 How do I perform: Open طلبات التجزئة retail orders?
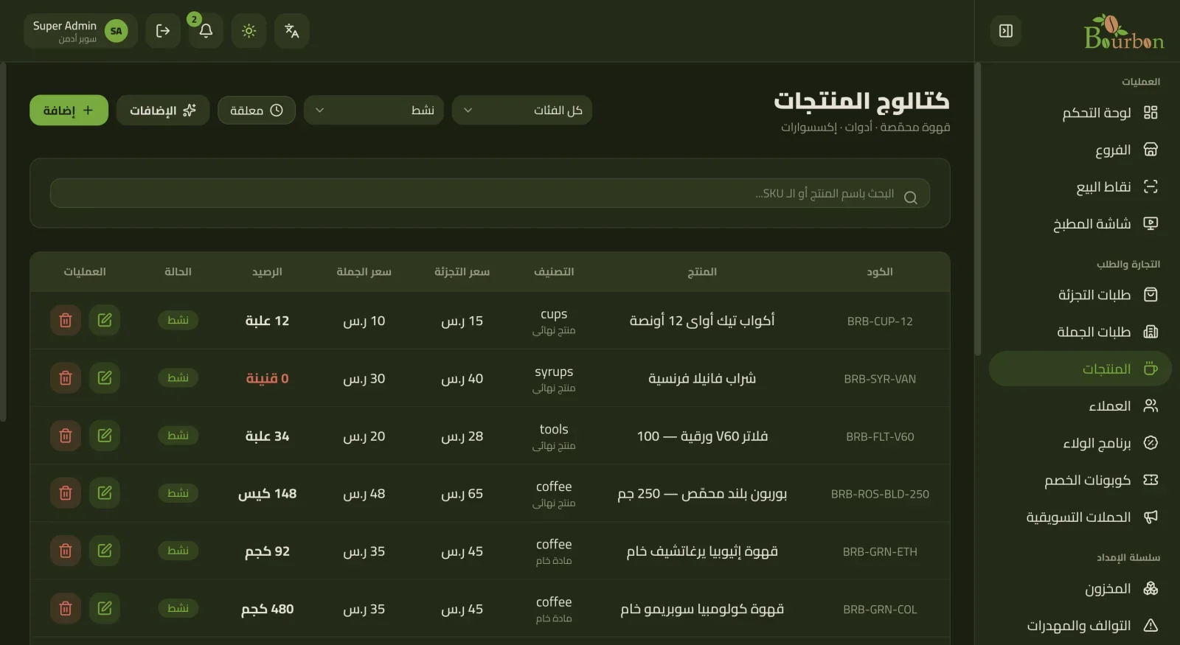pyautogui.click(x=1080, y=295)
